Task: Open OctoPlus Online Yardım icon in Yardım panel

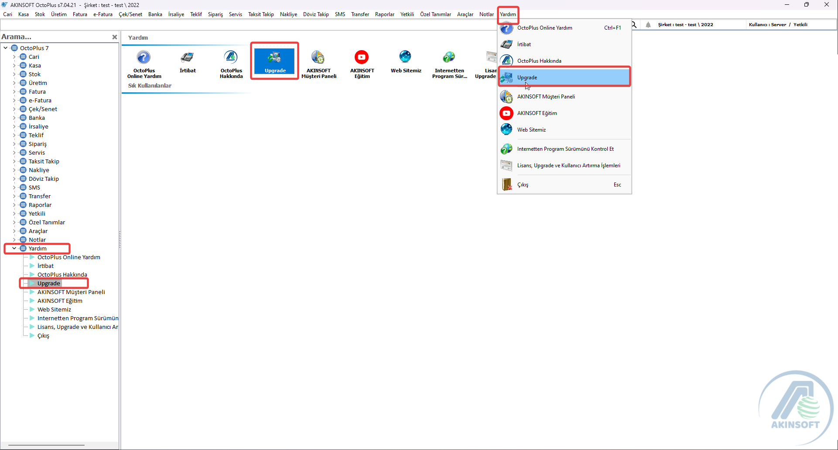Action: [x=144, y=64]
